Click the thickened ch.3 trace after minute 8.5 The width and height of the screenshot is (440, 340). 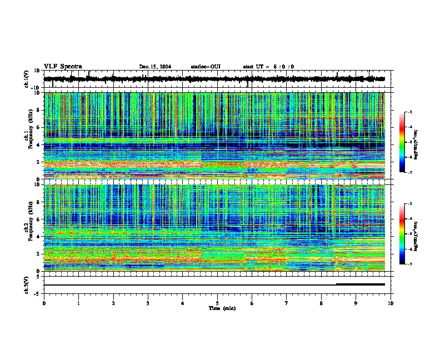pos(361,284)
